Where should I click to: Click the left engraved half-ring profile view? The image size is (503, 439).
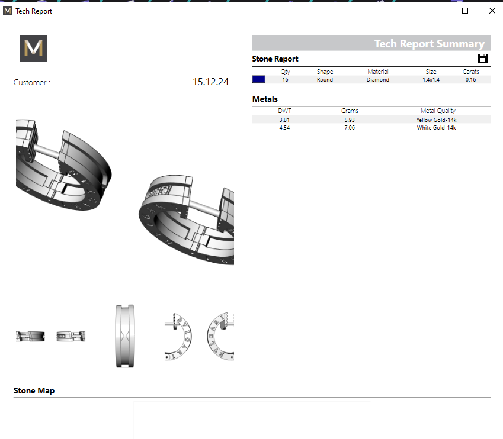pyautogui.click(x=178, y=336)
